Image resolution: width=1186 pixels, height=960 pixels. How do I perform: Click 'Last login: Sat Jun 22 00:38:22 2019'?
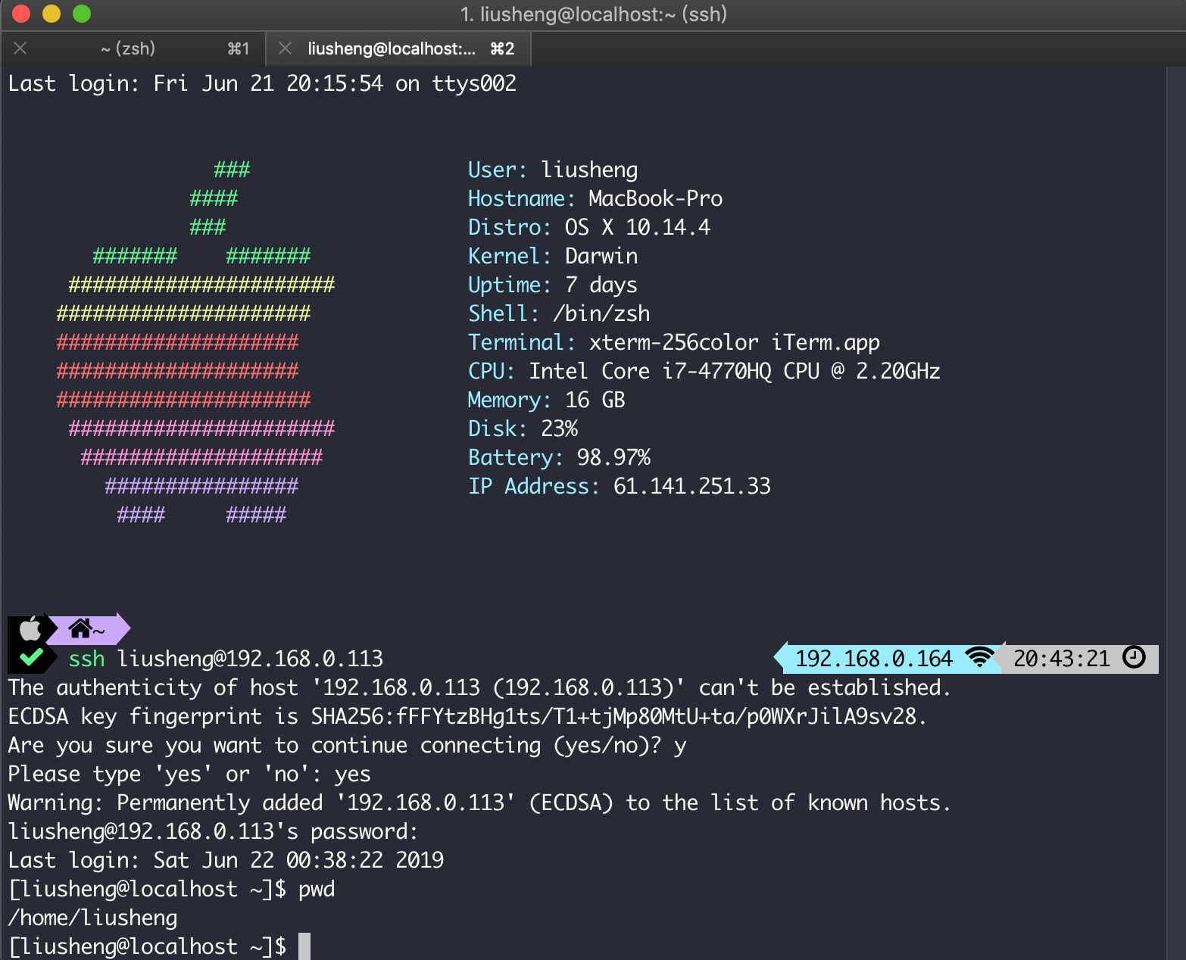pos(226,860)
